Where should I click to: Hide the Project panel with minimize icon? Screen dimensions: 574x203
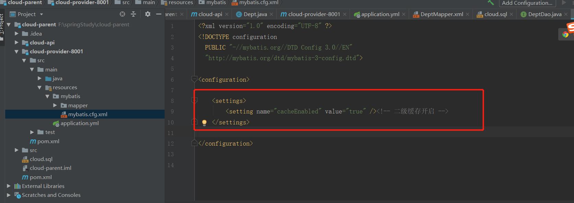158,14
